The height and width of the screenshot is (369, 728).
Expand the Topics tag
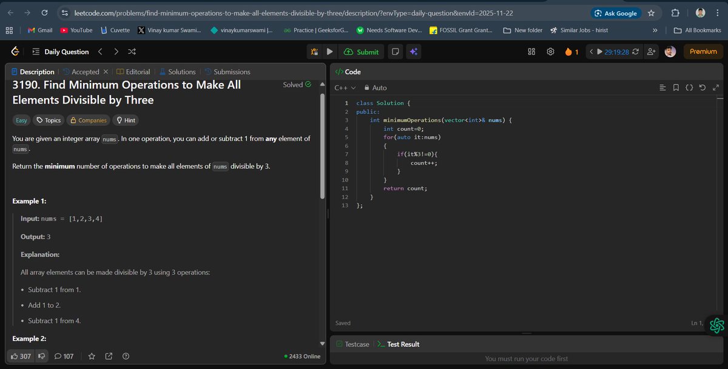point(49,120)
